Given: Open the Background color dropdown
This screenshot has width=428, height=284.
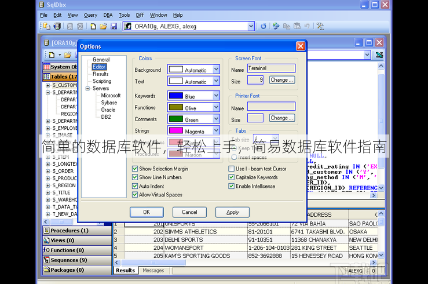Looking at the screenshot, I should (216, 70).
